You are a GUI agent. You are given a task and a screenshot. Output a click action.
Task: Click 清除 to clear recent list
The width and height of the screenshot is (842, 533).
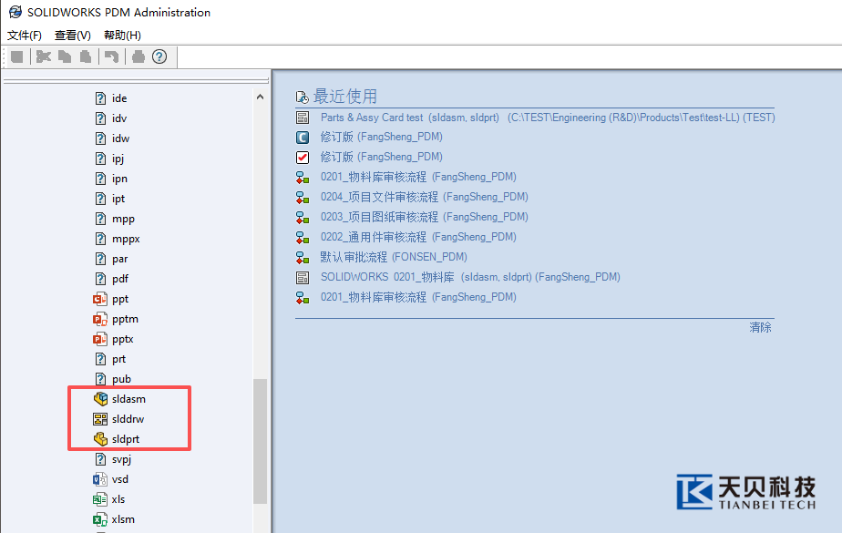[760, 327]
